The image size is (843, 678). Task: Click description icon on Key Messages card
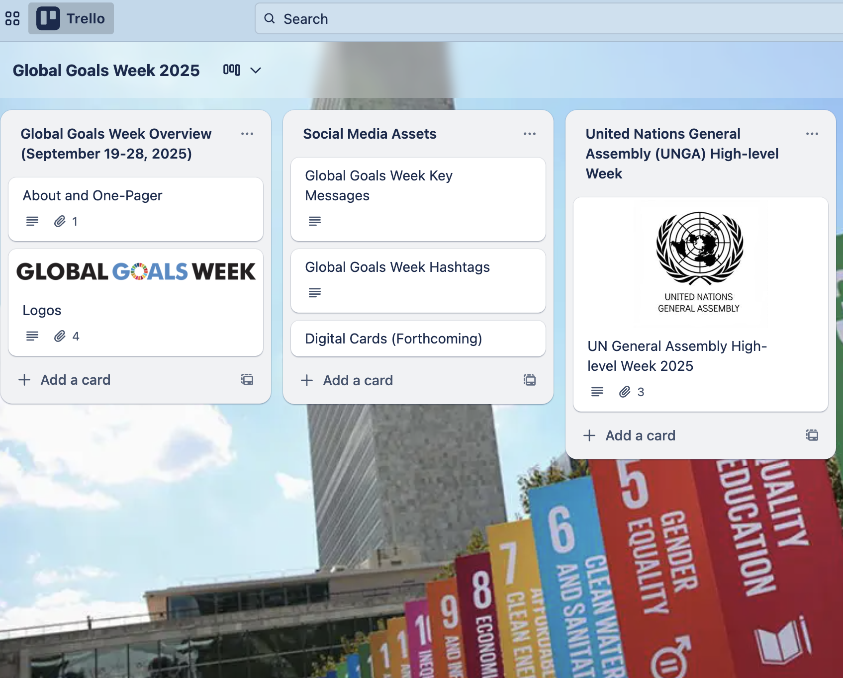315,221
